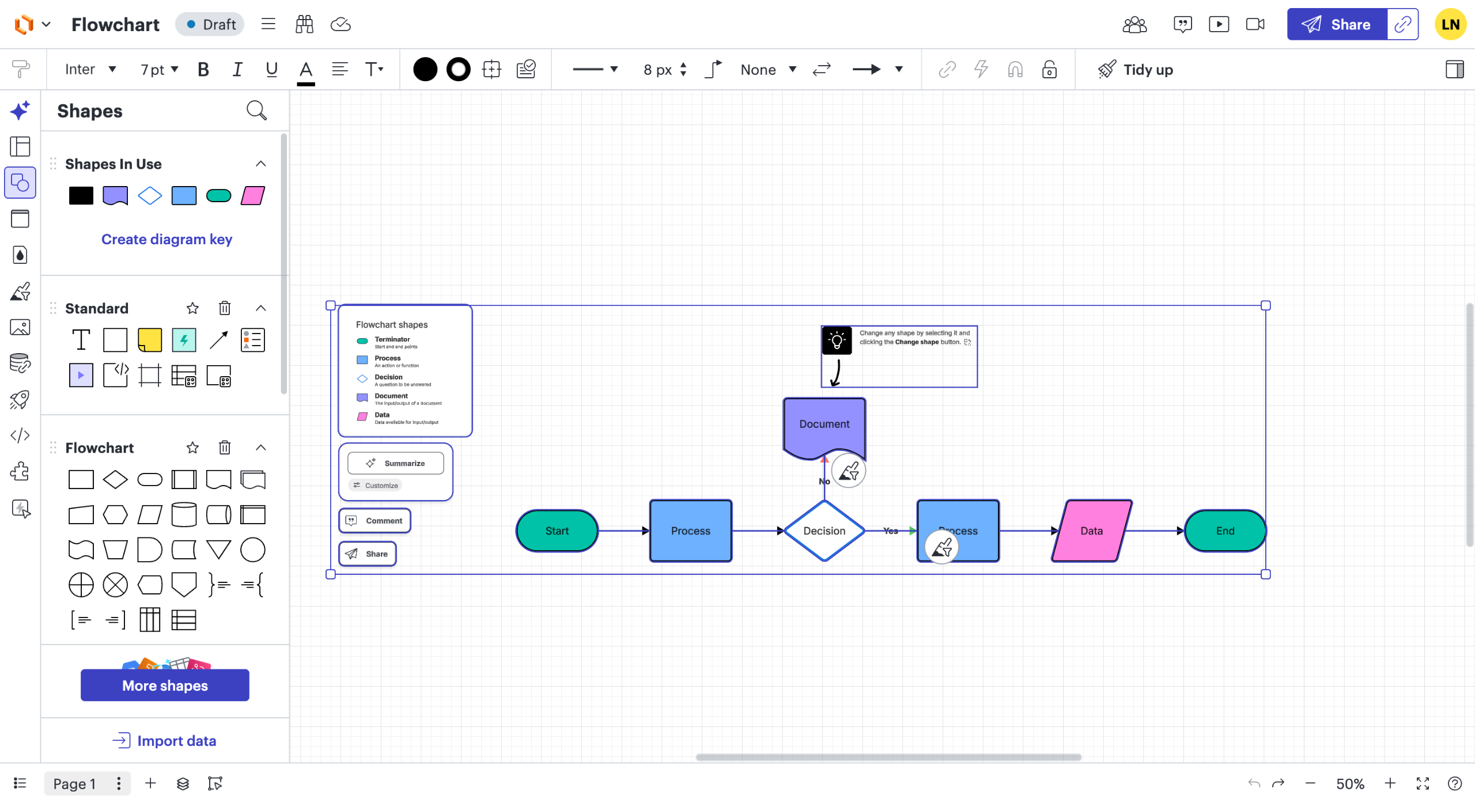Viewport: 1475px width, 803px height.
Task: Click the AI sparkle icon in the sidebar
Action: (x=20, y=110)
